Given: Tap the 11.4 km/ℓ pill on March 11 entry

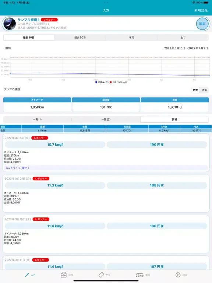Looking at the screenshot, I should [55, 266].
